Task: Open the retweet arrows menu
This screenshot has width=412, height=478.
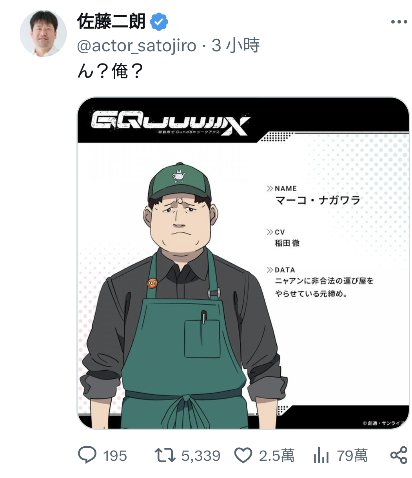Action: [165, 456]
